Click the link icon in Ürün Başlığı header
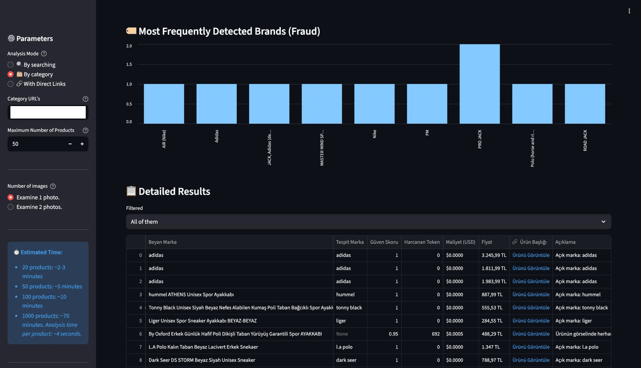This screenshot has width=641, height=368. (515, 242)
